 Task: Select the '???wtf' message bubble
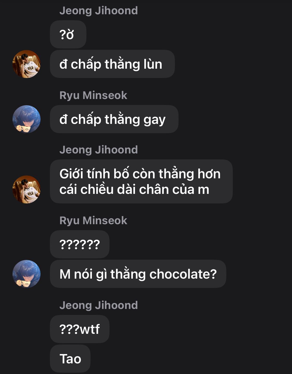click(x=80, y=329)
